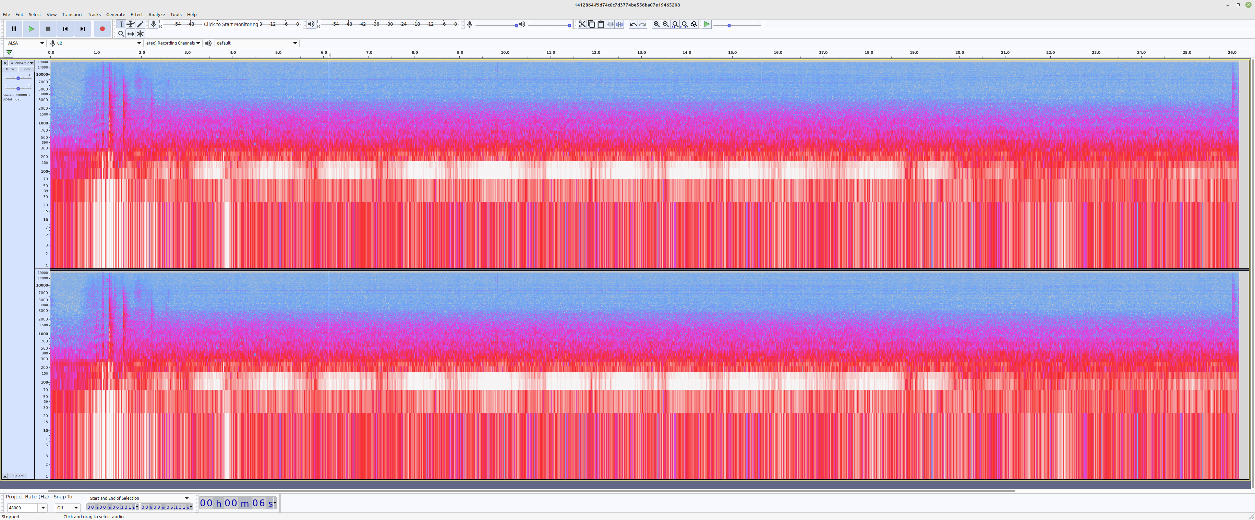The image size is (1255, 520).
Task: Select the Draw tool
Action: tap(140, 24)
